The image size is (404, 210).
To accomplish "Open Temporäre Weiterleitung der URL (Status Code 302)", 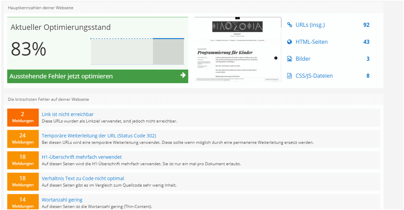I will [99, 136].
